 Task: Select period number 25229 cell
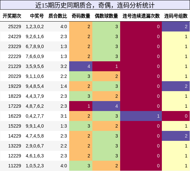point(15,27)
